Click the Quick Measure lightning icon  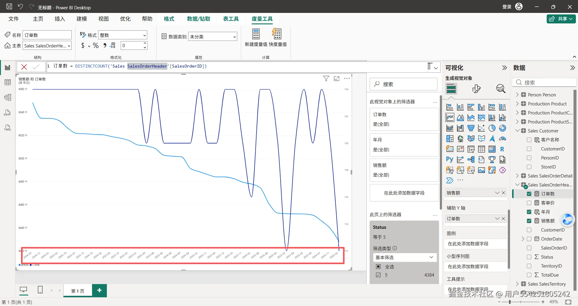click(x=277, y=34)
